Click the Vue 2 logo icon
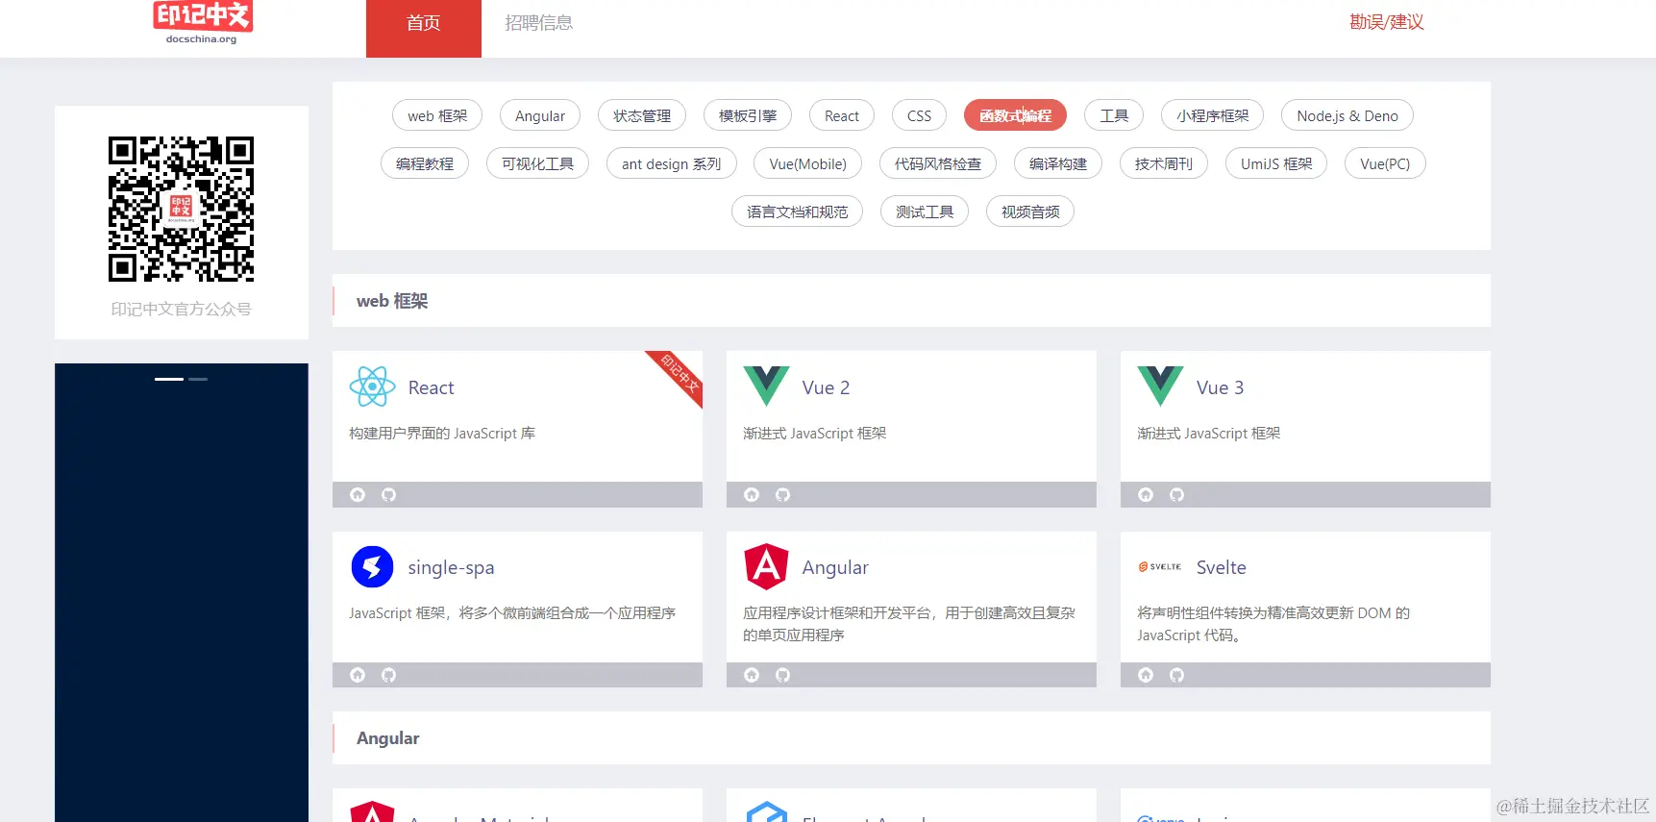This screenshot has width=1656, height=822. pos(766,386)
